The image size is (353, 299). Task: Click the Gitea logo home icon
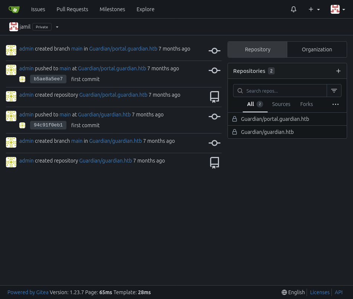(14, 9)
